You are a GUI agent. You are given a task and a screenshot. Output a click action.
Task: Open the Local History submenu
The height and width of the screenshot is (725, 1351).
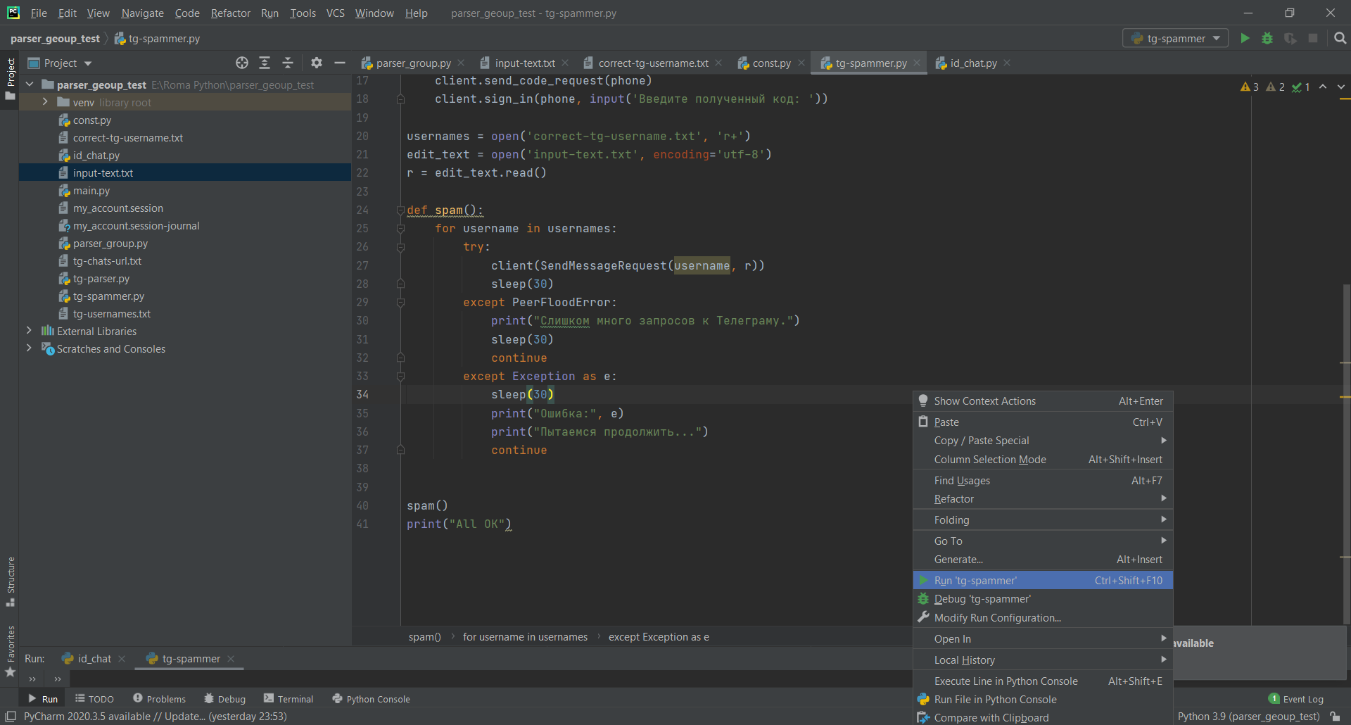[x=1043, y=660]
